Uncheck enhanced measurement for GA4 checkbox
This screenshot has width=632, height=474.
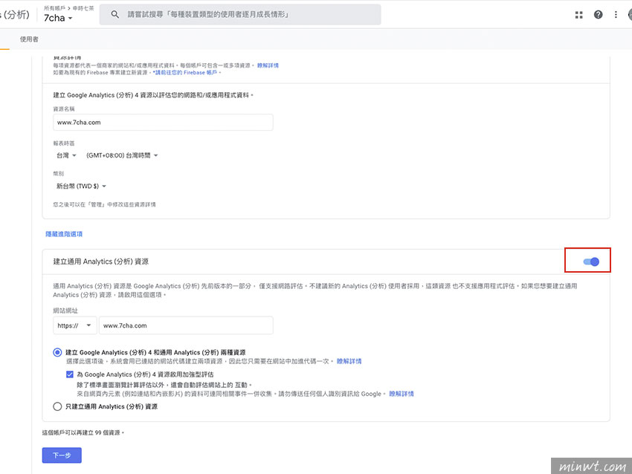[x=70, y=374]
